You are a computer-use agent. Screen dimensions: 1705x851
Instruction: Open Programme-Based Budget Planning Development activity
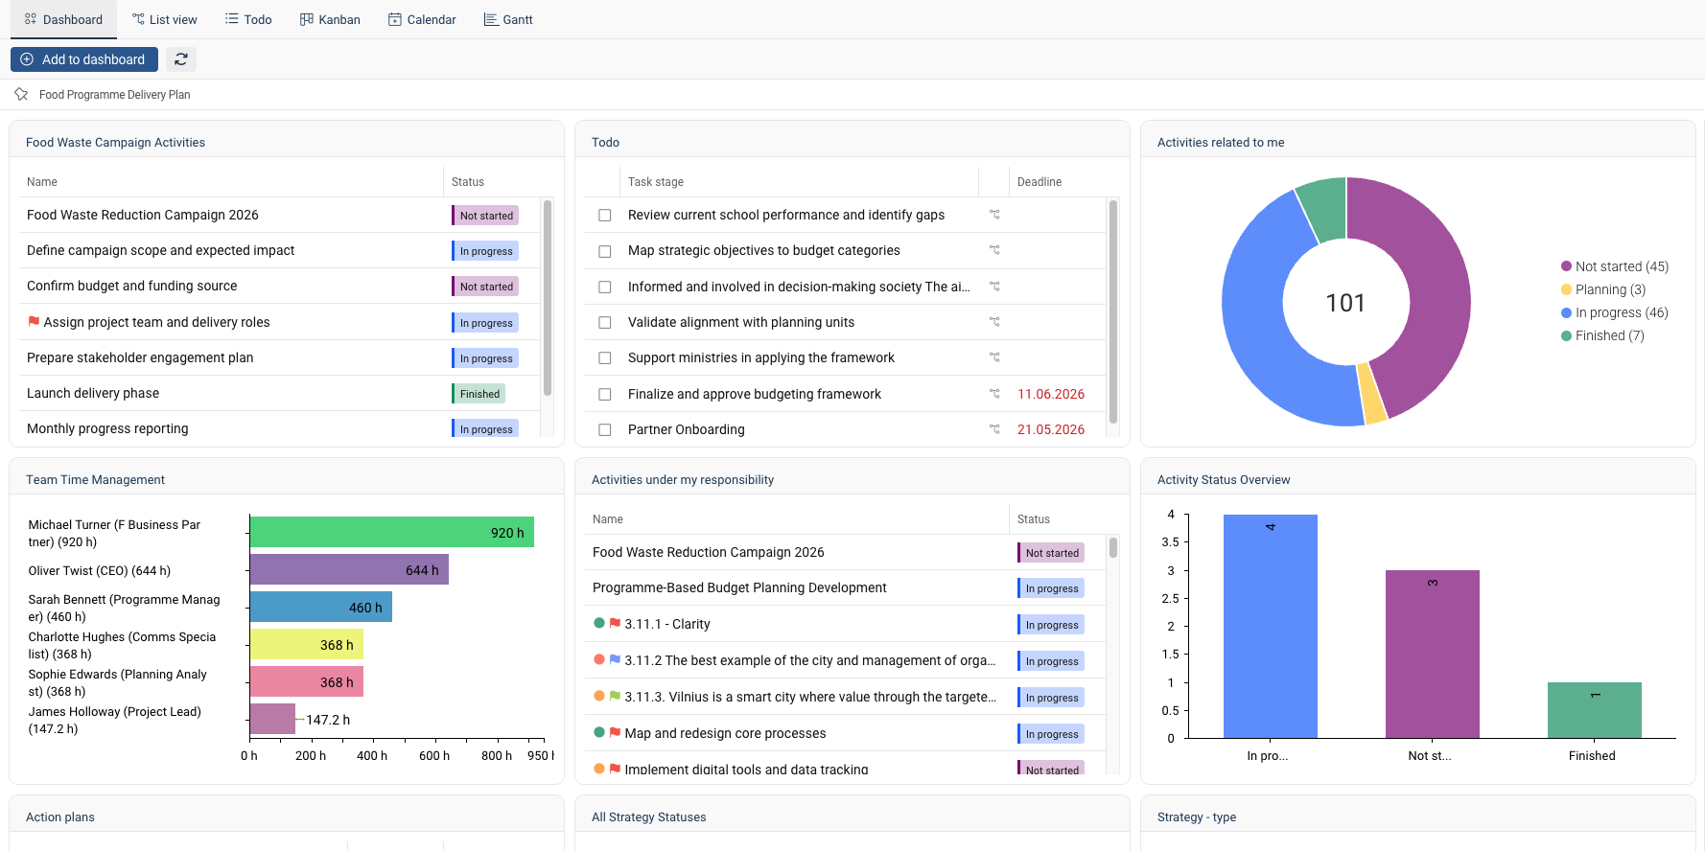739,587
